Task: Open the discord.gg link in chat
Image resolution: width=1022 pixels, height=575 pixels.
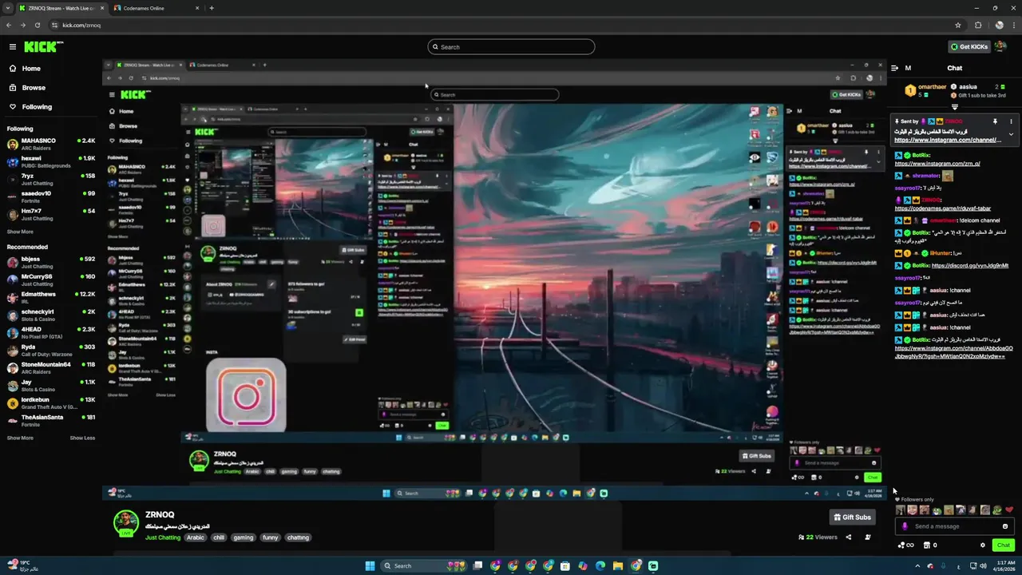Action: coord(970,265)
